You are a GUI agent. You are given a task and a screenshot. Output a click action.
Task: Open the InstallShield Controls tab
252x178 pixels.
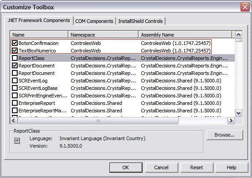(x=140, y=21)
